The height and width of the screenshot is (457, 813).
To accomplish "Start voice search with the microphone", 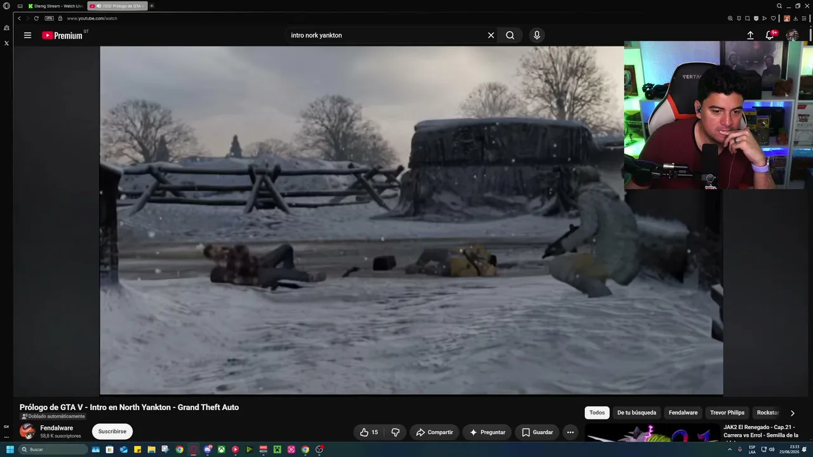I will pyautogui.click(x=537, y=36).
